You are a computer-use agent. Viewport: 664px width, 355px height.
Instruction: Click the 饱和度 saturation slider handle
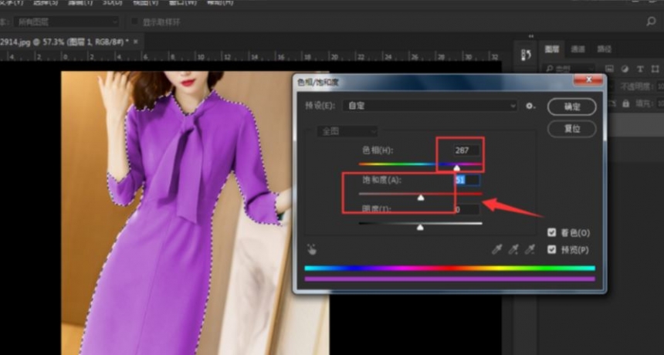click(x=421, y=198)
